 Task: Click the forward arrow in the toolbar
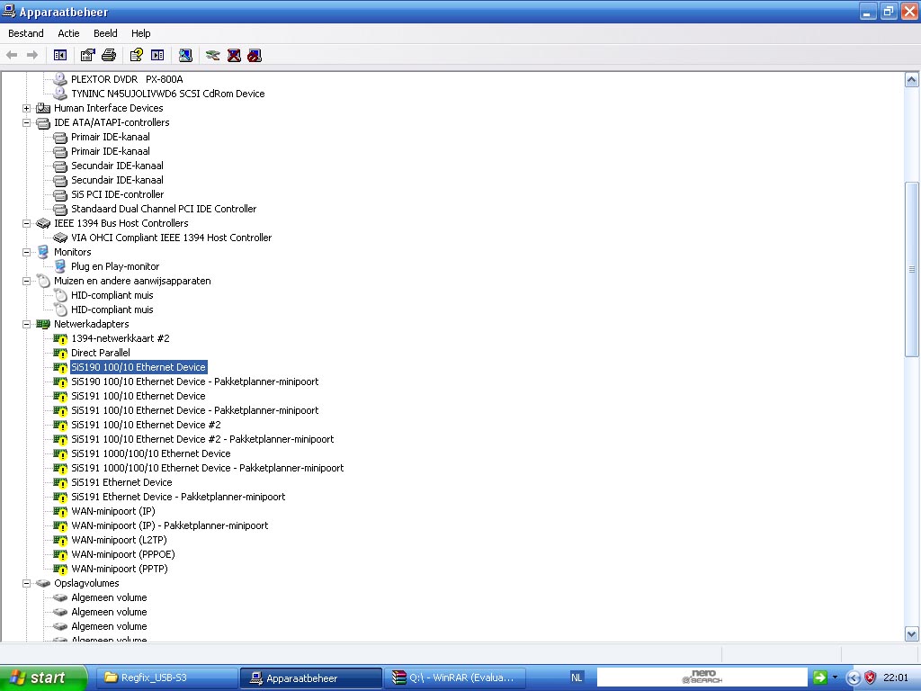pyautogui.click(x=32, y=55)
